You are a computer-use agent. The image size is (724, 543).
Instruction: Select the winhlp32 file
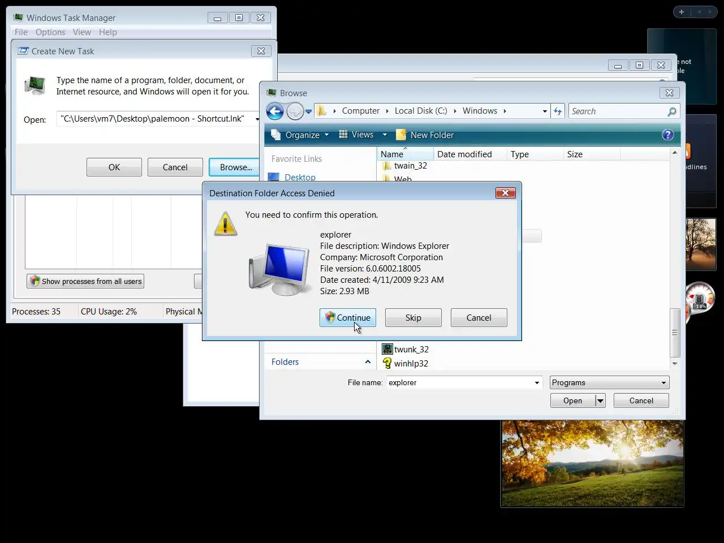tap(406, 364)
